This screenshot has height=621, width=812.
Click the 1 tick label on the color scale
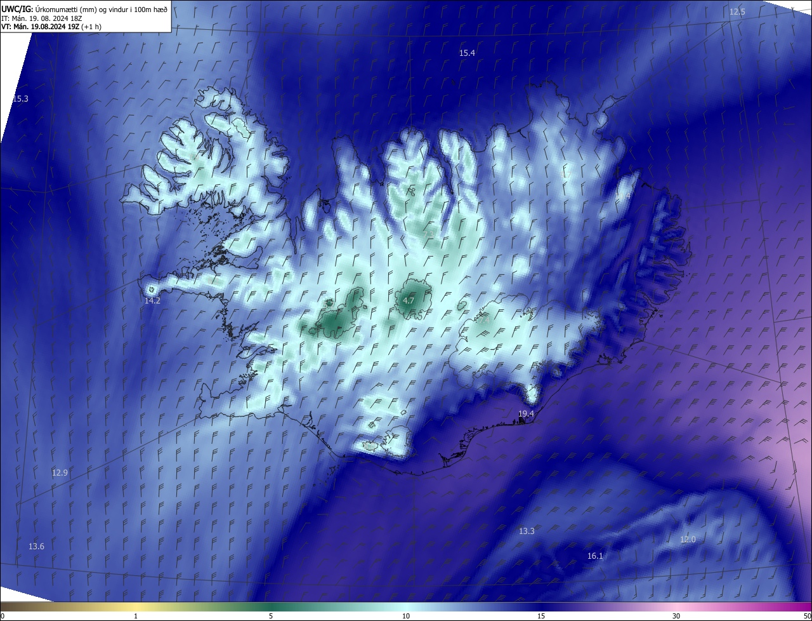click(136, 617)
